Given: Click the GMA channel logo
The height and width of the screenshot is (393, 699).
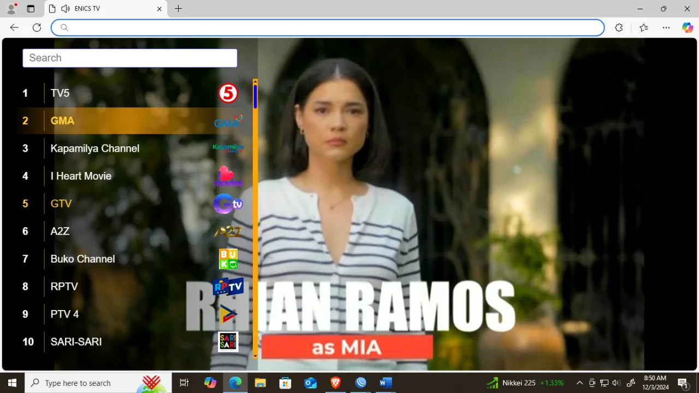Looking at the screenshot, I should point(228,121).
